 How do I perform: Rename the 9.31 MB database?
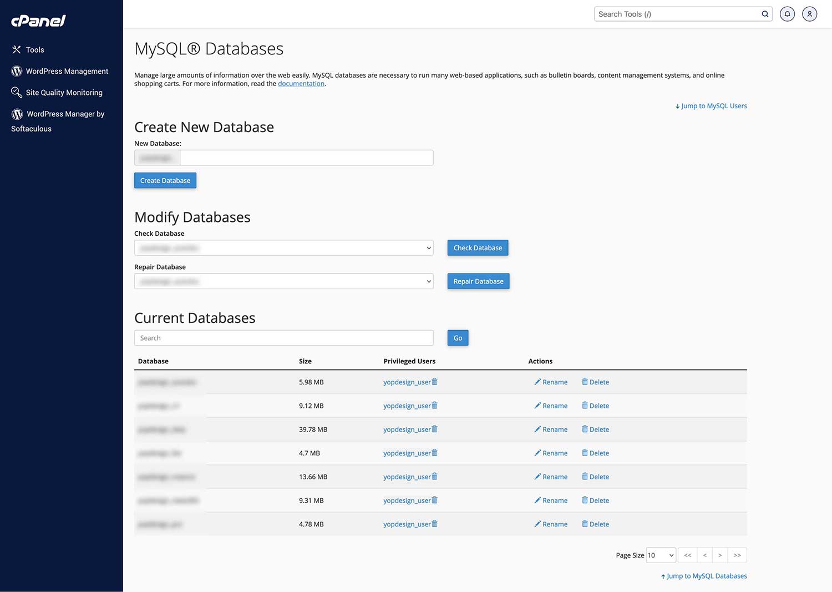551,500
